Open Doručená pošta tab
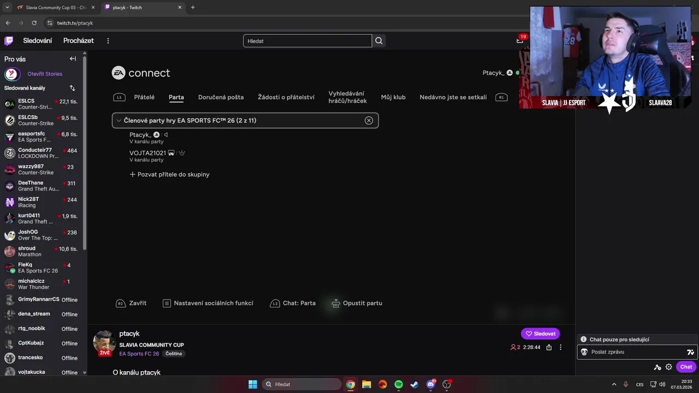This screenshot has height=393, width=699. point(221,97)
